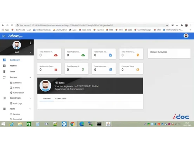The width and height of the screenshot is (194, 145).
Task: Open the Trash section
Action: click(x=12, y=72)
